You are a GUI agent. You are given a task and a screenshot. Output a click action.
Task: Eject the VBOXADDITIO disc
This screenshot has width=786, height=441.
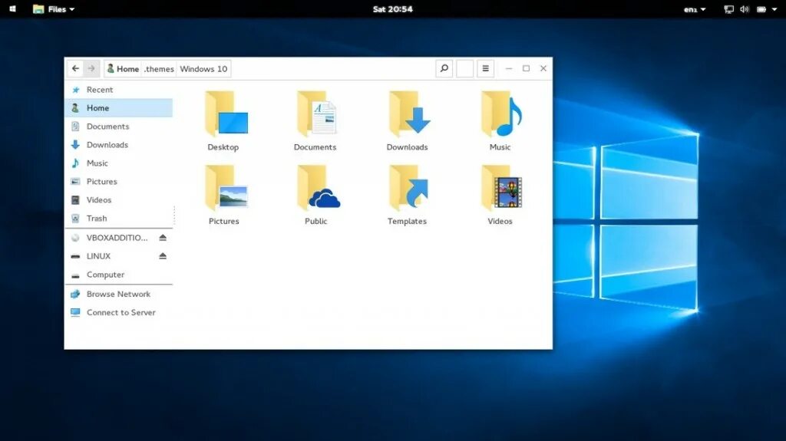tap(163, 238)
